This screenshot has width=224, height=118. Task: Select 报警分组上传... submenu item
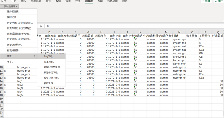pos(51,78)
